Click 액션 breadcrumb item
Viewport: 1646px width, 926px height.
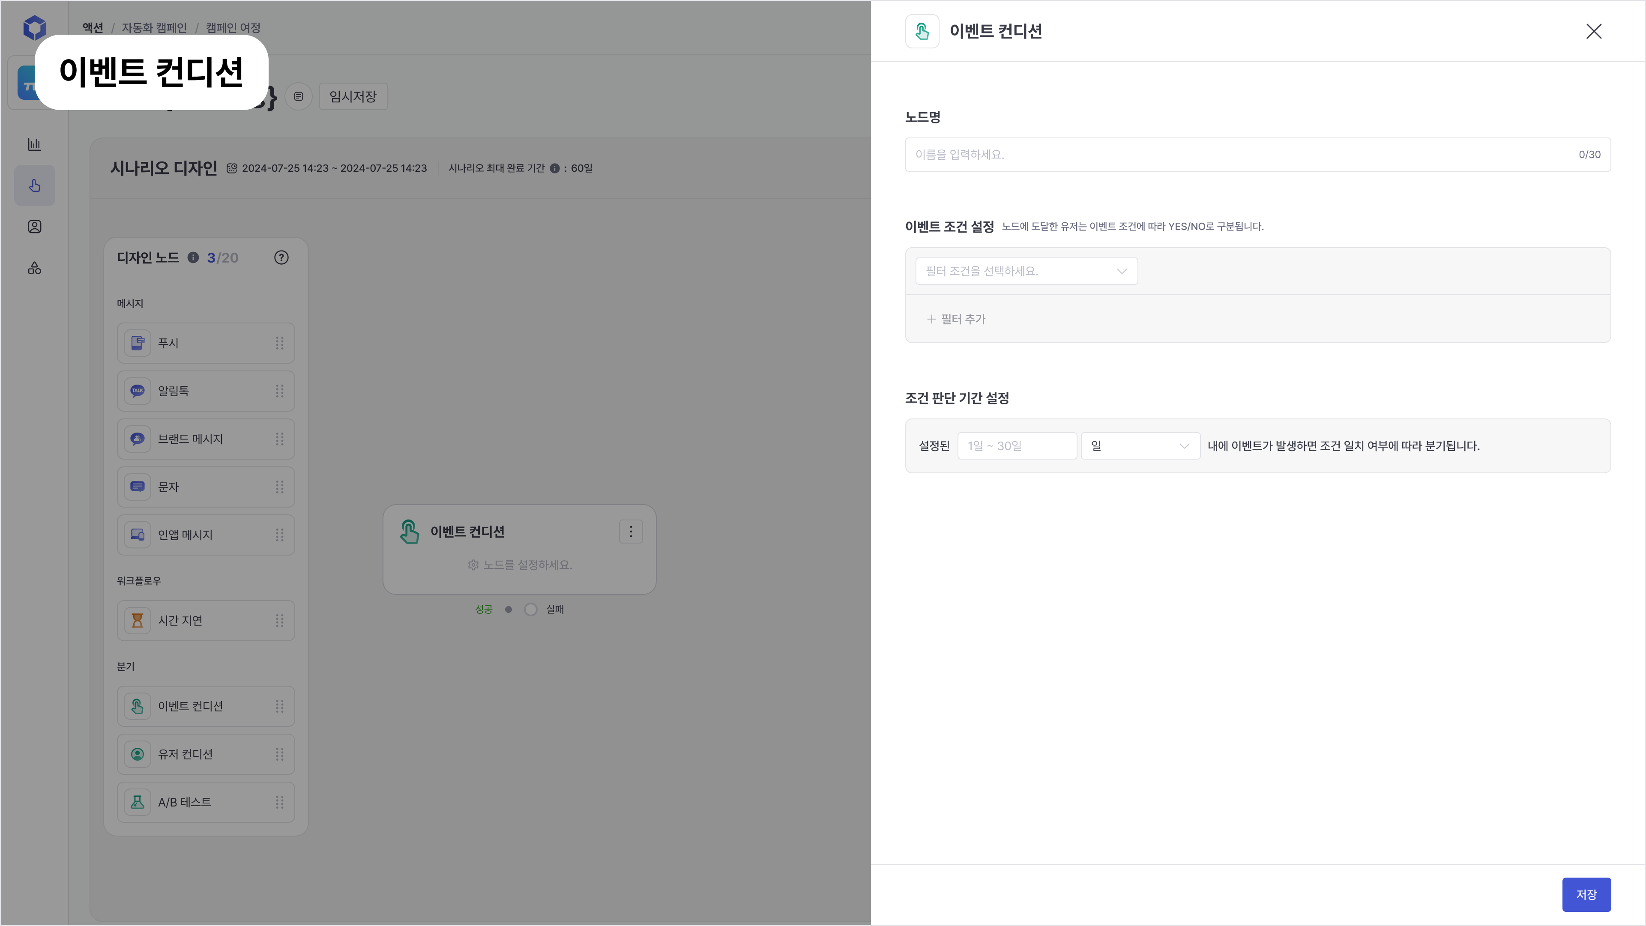[93, 27]
